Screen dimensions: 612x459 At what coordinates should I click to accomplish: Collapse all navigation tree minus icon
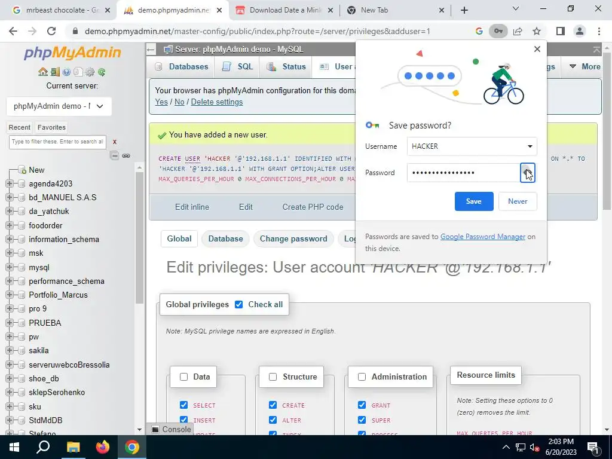tap(114, 156)
